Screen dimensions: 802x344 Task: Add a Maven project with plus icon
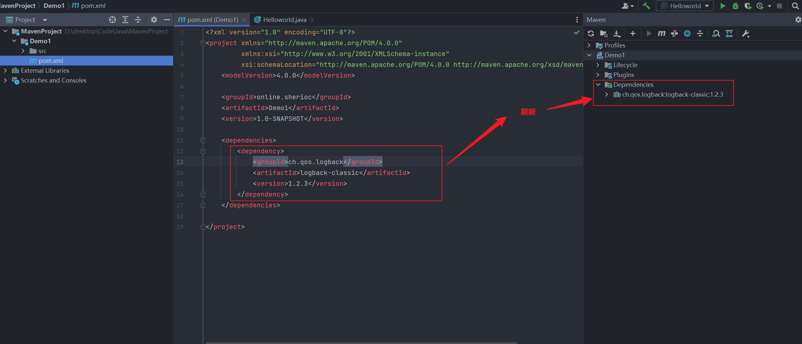pyautogui.click(x=633, y=33)
